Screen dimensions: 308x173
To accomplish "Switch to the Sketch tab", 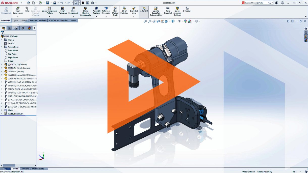I will click(24, 20).
